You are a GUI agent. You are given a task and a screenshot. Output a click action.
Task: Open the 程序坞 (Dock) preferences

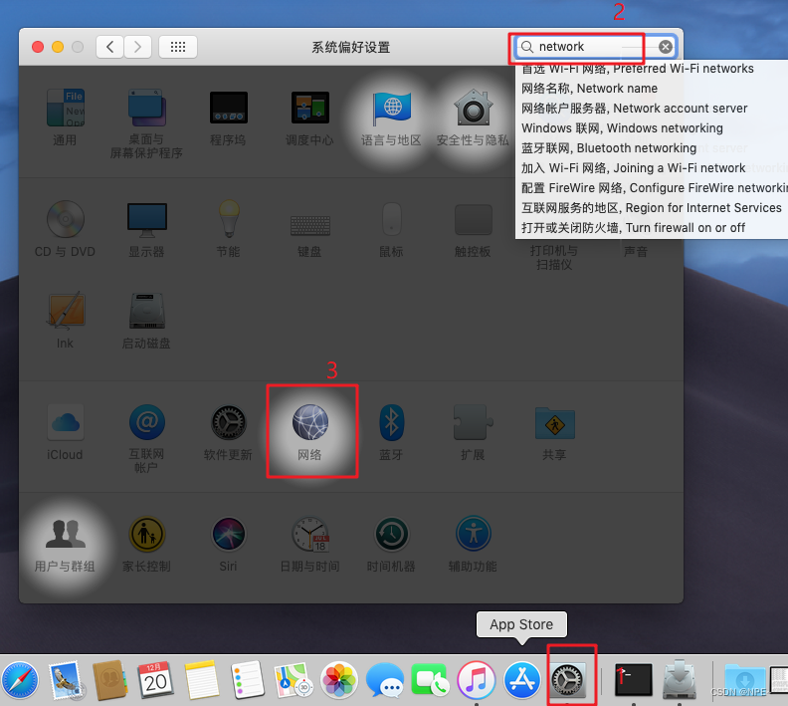click(228, 118)
